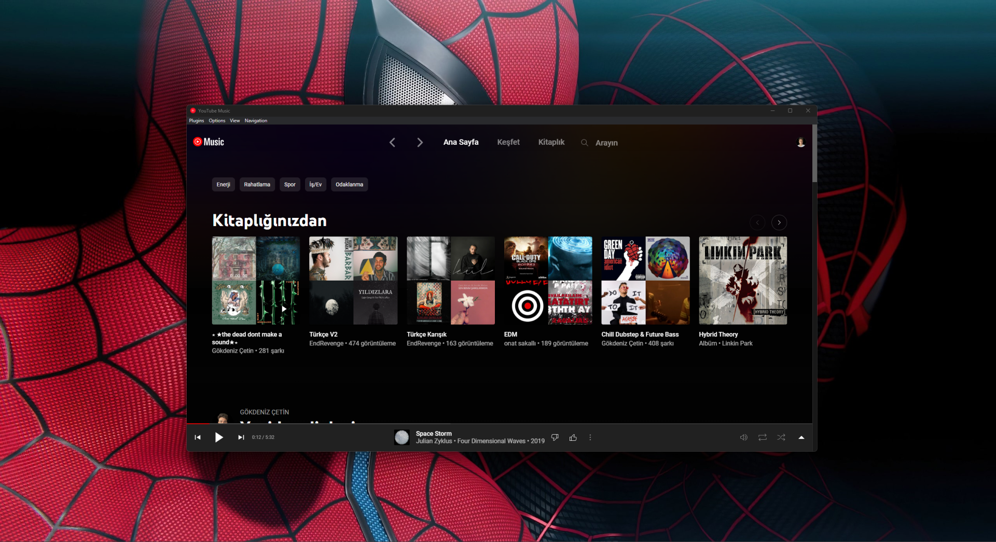
Task: Toggle repeat mode
Action: point(763,437)
